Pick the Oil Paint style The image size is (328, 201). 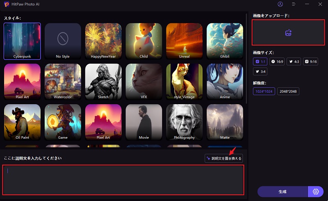tap(23, 122)
